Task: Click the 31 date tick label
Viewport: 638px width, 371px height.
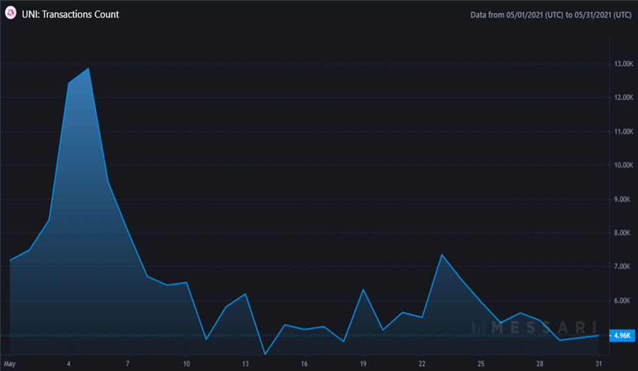Action: click(x=599, y=364)
